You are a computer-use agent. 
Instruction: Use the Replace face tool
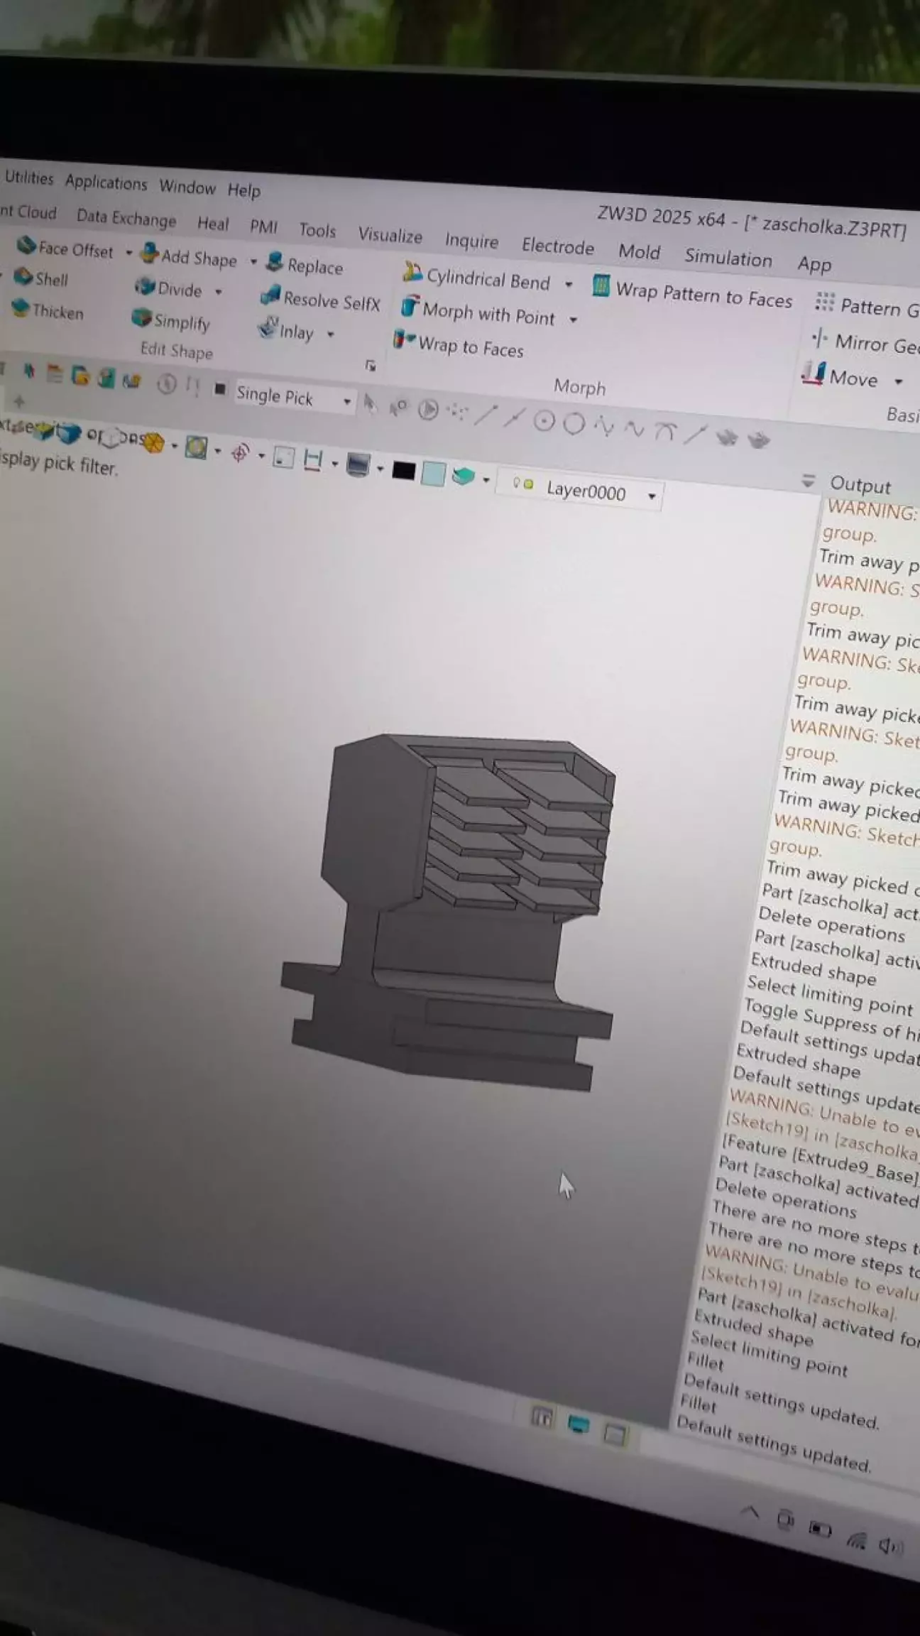point(305,265)
